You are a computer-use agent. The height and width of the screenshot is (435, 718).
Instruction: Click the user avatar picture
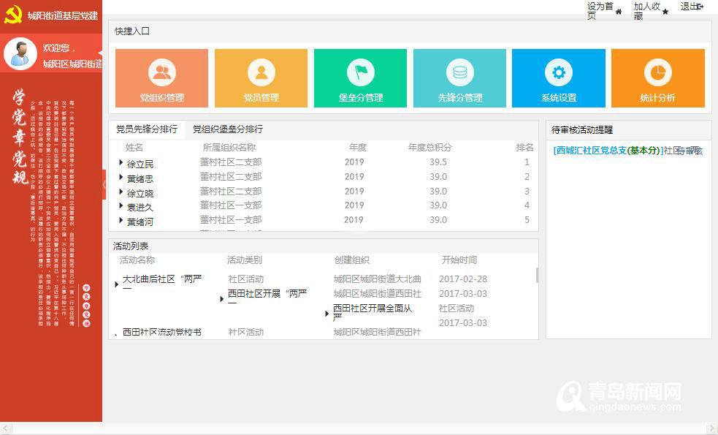[x=20, y=53]
